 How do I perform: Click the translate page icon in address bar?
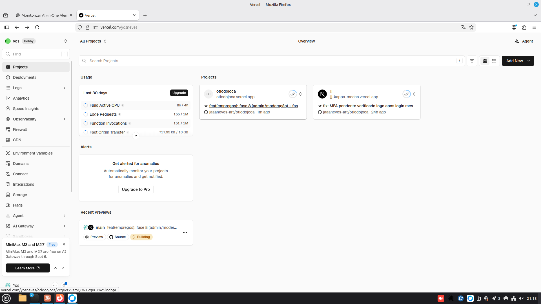pyautogui.click(x=463, y=27)
